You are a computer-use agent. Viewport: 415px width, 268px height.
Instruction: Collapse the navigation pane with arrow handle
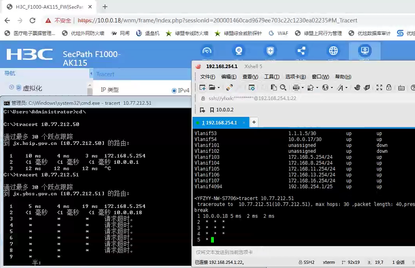tap(91, 74)
